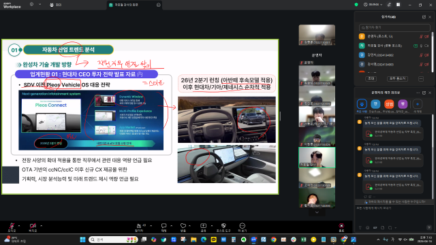Select the blue avatar chat contact

pos(375,104)
